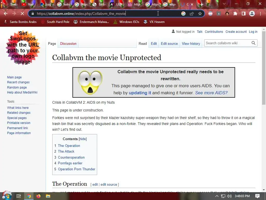Switch to the hotm tab
266x200 pixels.
64,4
